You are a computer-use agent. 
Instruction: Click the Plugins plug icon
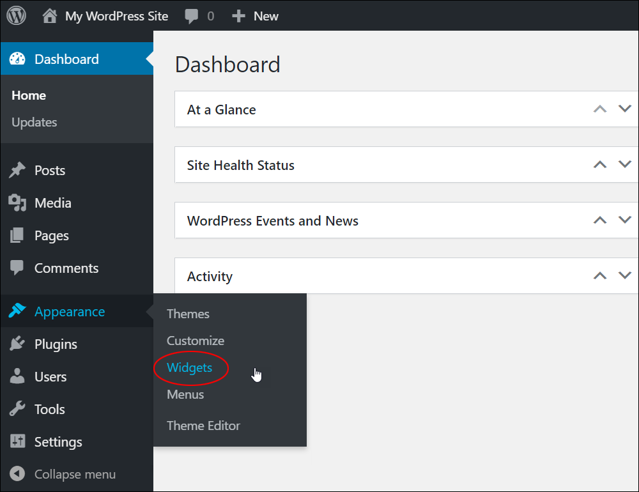17,344
